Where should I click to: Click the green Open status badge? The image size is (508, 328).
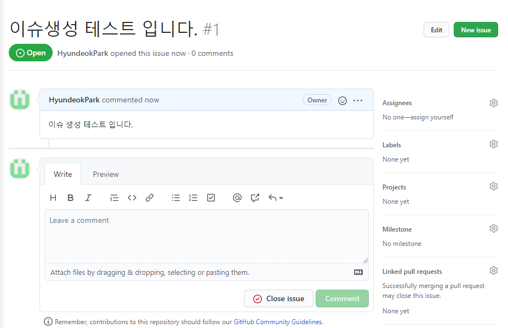tap(31, 53)
